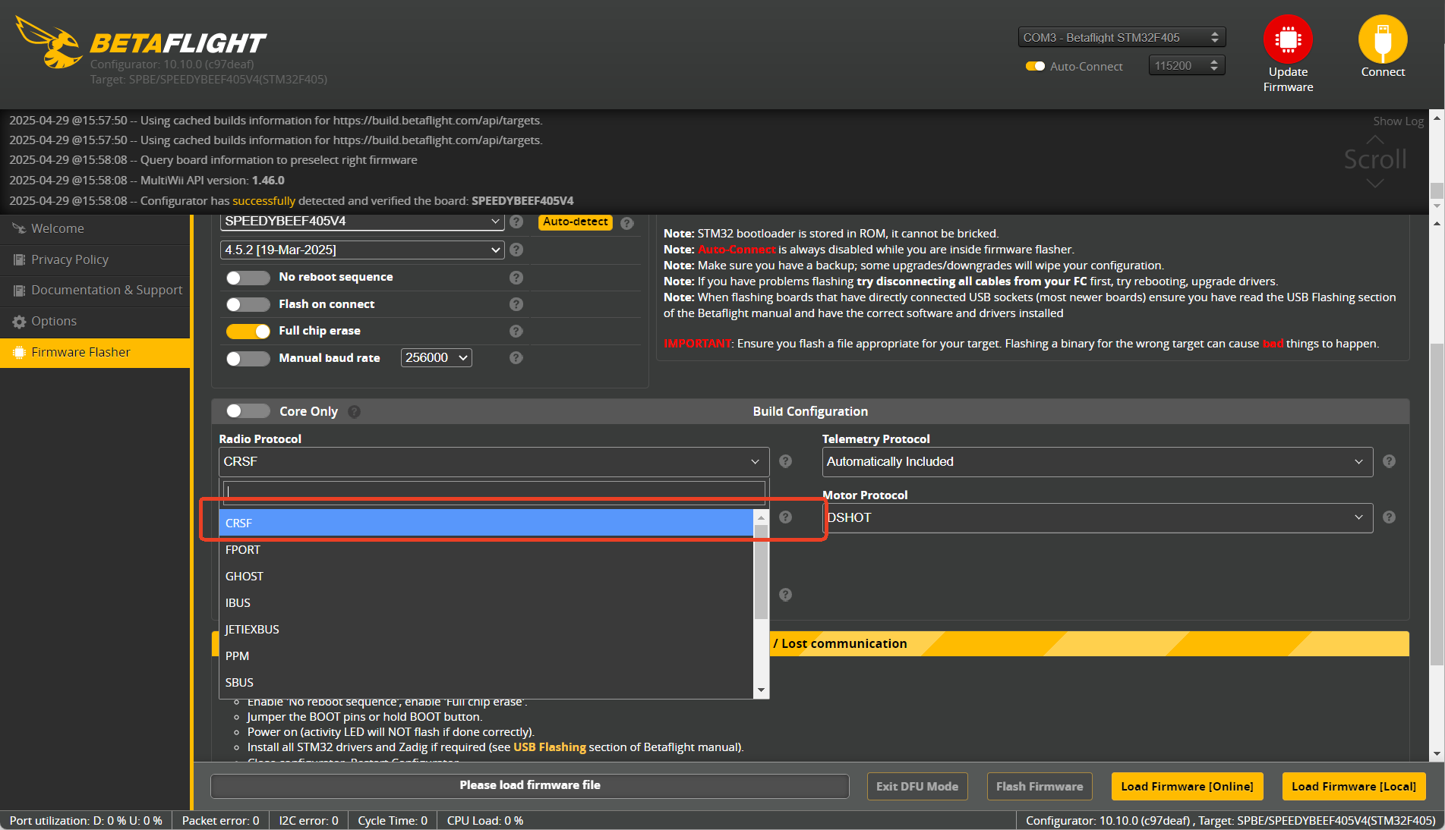Screen dimensions: 1445x830
Task: Open the Welcome sidebar tab
Action: coord(95,228)
